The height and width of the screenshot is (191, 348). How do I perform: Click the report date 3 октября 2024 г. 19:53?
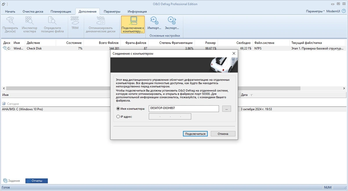coord(256,109)
